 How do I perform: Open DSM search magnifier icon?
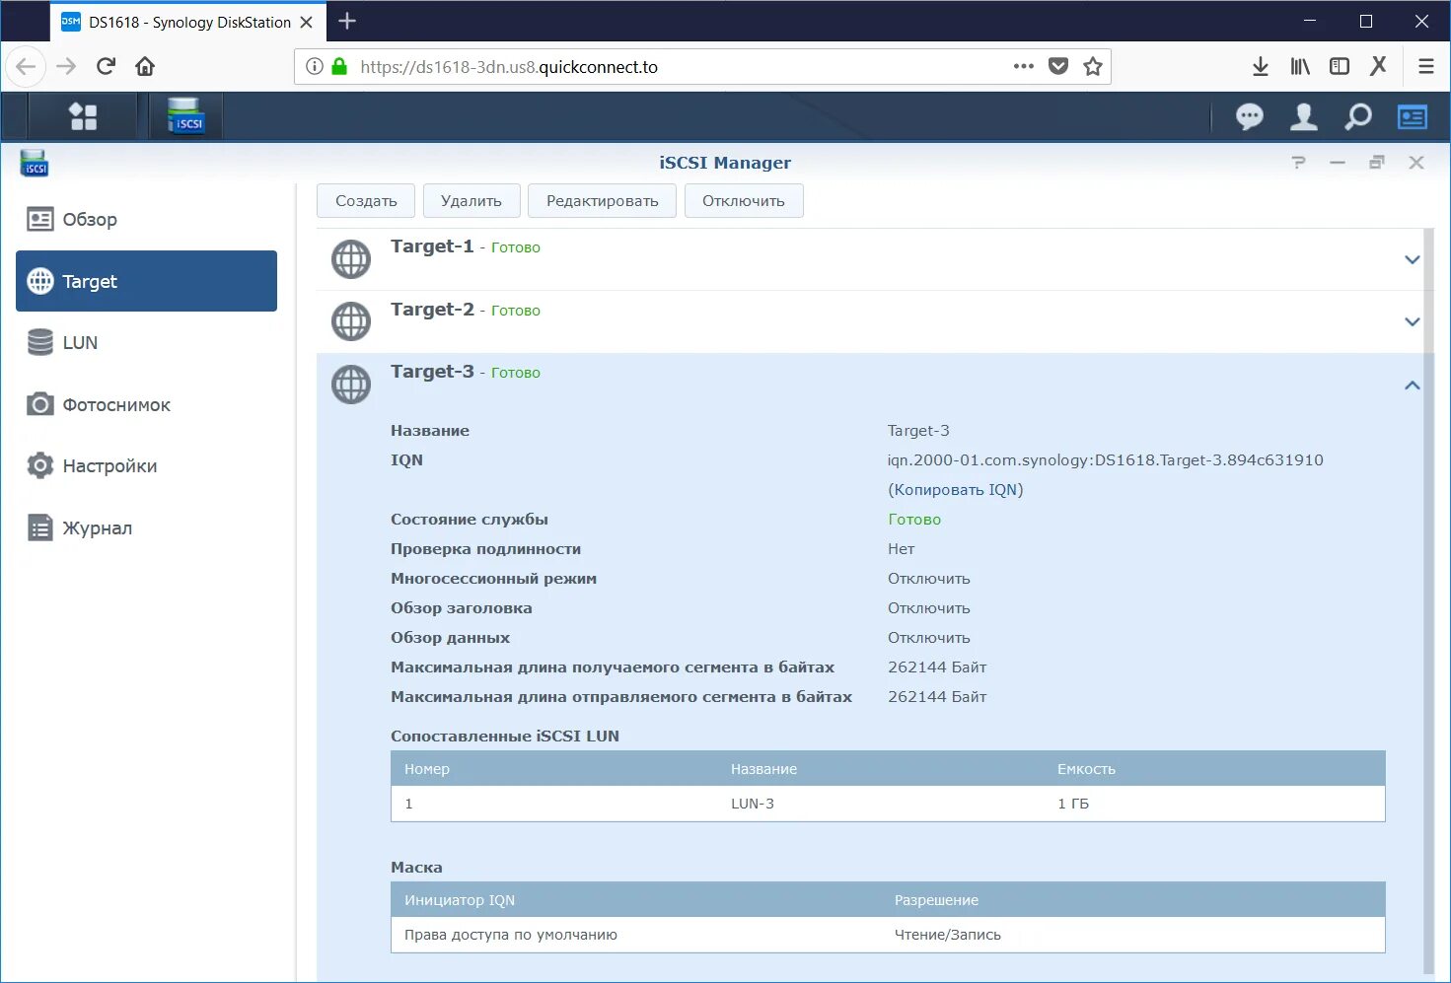click(x=1358, y=116)
